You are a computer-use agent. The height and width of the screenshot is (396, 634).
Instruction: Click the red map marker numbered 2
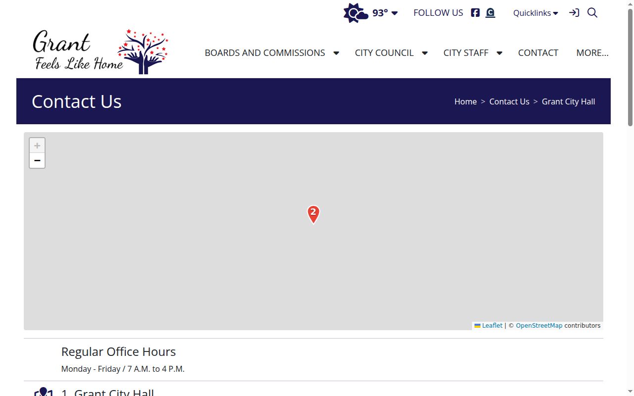(x=314, y=214)
